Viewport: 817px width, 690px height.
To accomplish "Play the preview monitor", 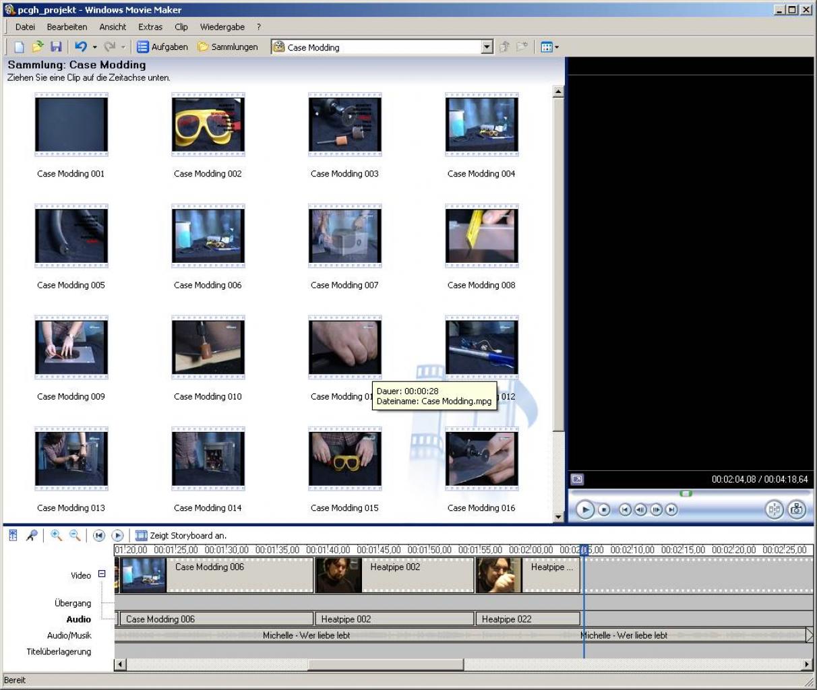I will pyautogui.click(x=585, y=510).
